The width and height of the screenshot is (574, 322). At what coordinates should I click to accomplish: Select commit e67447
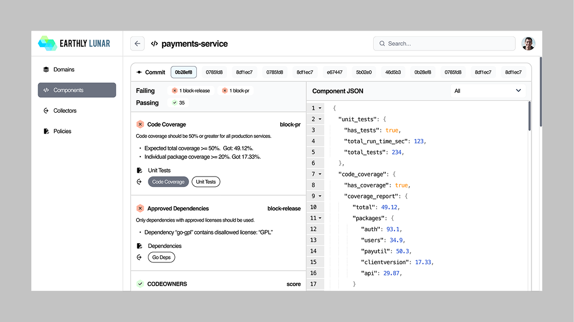pyautogui.click(x=335, y=72)
